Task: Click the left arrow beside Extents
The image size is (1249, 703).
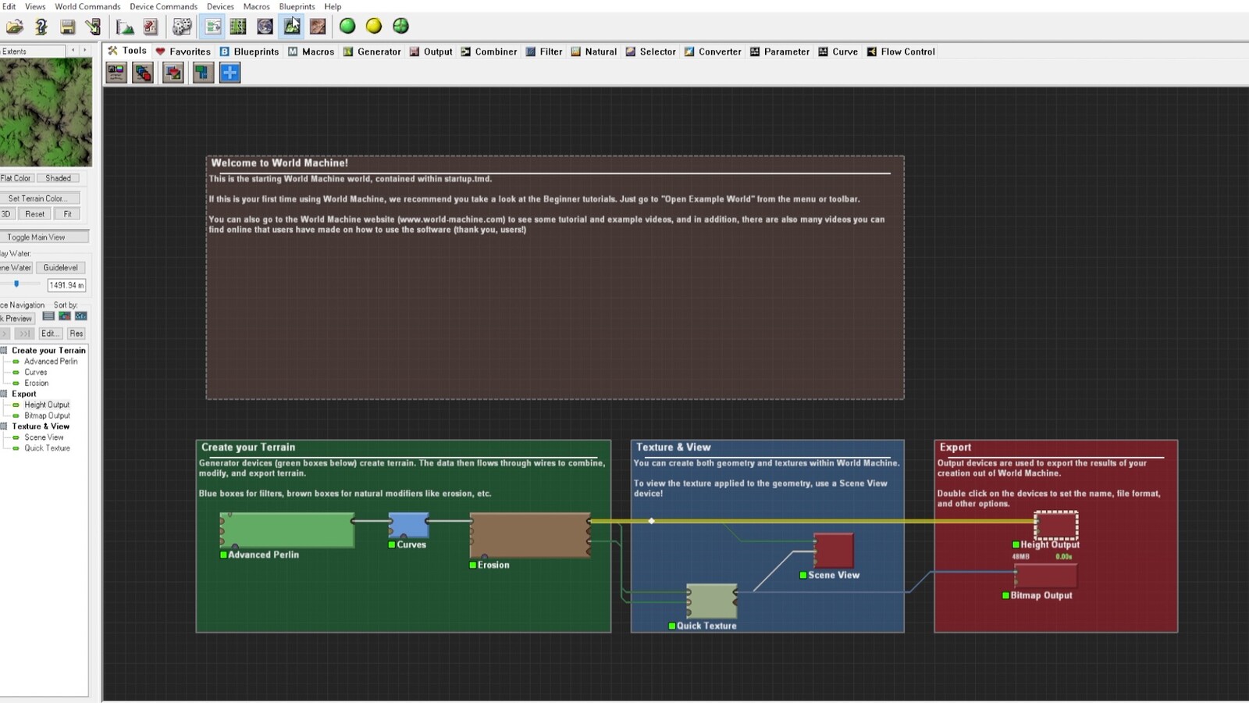Action: (x=73, y=51)
